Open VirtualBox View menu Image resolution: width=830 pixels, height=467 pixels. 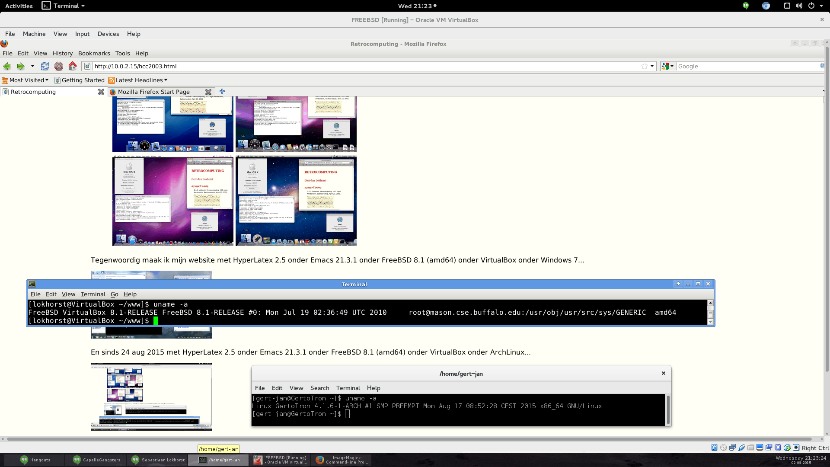(x=60, y=34)
